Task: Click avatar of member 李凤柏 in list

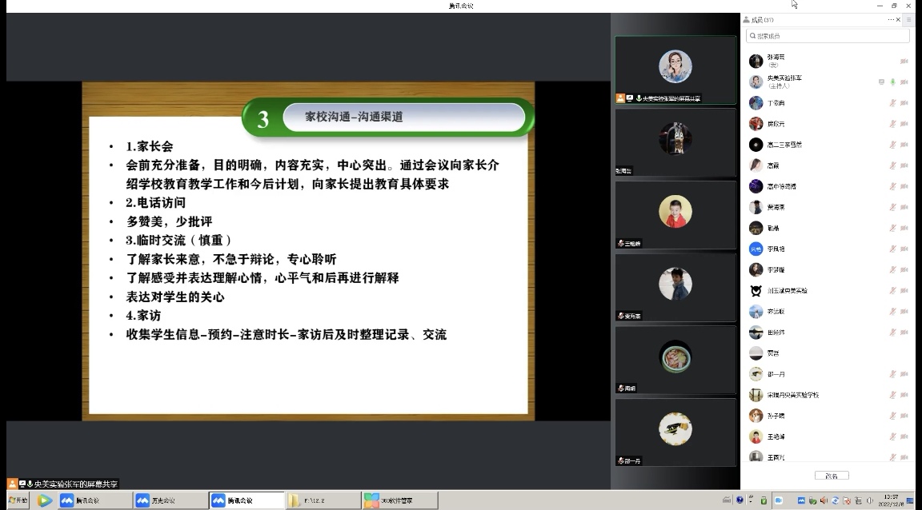Action: click(756, 249)
